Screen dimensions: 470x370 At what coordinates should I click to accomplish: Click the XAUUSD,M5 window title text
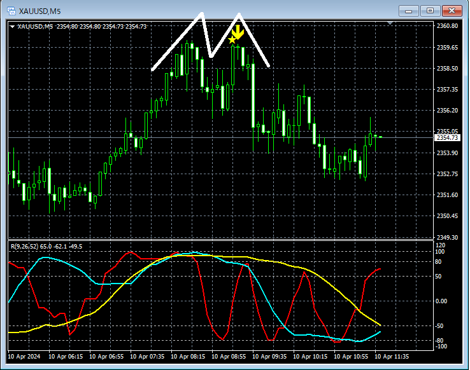40,11
